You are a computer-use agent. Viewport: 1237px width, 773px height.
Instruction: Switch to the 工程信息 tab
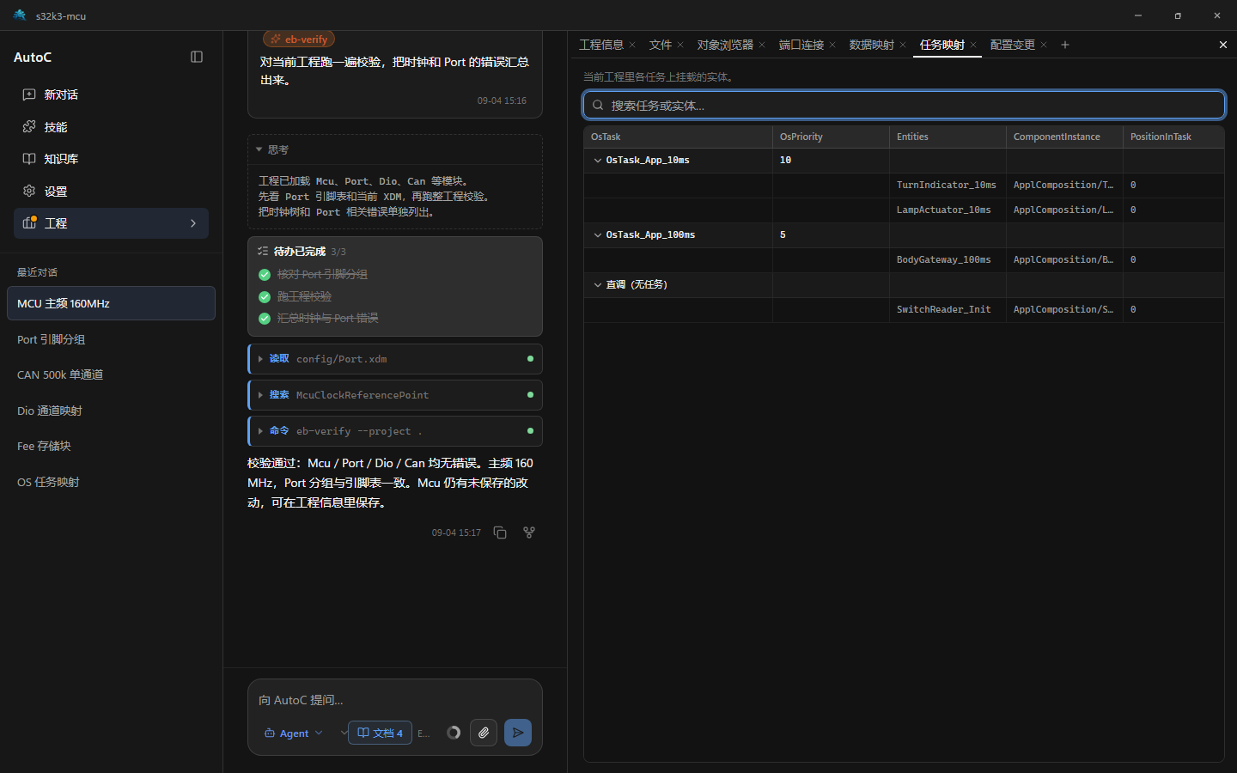click(x=601, y=45)
